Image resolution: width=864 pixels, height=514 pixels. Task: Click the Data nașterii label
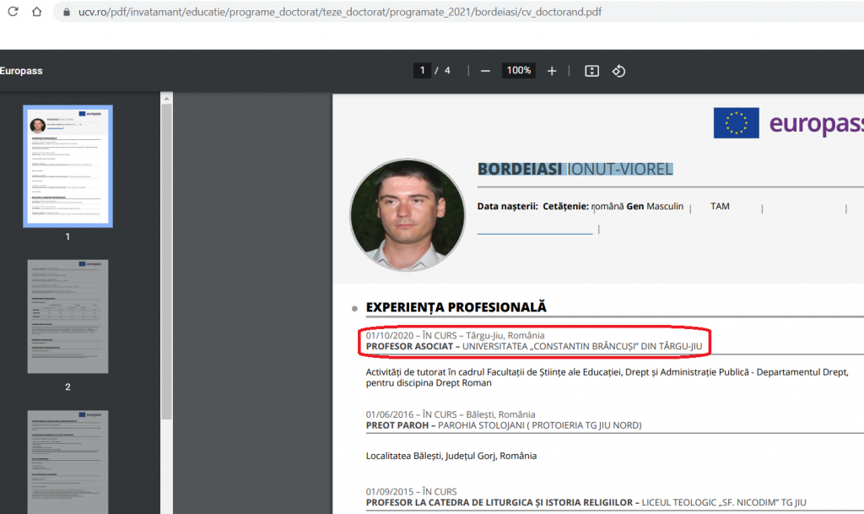(x=507, y=207)
